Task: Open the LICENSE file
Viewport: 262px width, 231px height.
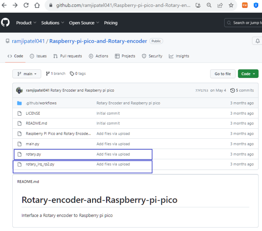Action: (x=33, y=113)
